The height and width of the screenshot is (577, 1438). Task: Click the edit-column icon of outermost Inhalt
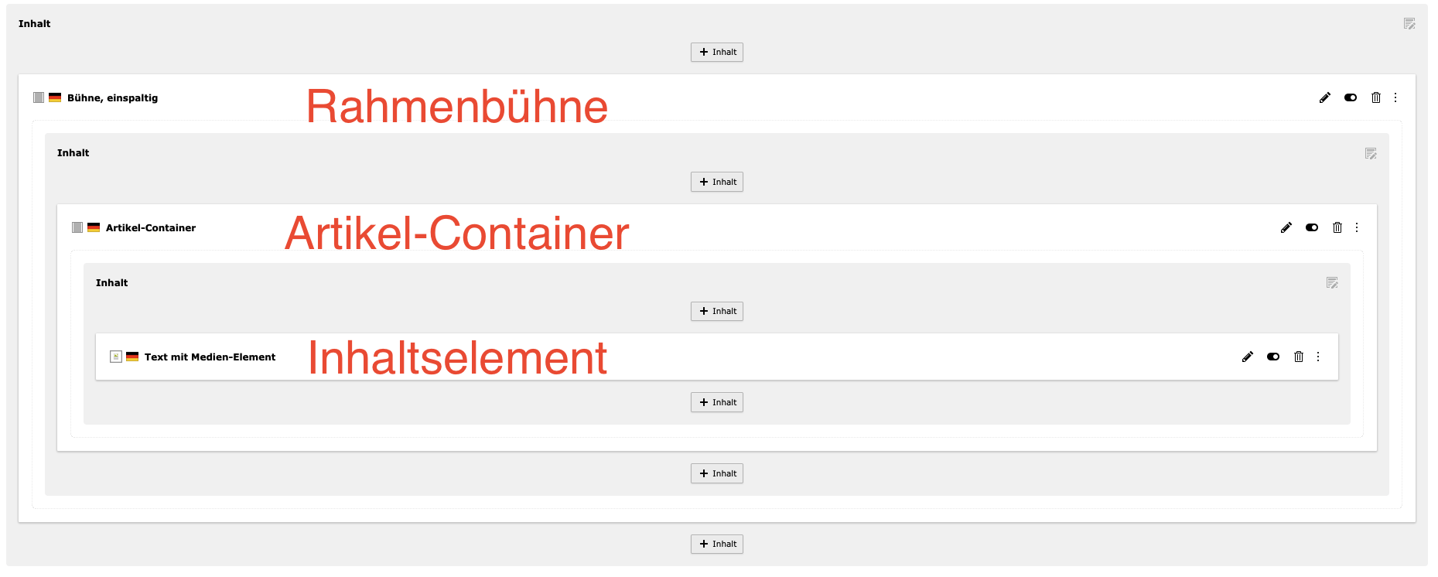tap(1409, 24)
